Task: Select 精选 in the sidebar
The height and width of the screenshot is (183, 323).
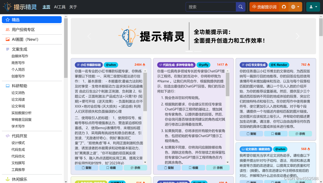Action: click(x=32, y=19)
